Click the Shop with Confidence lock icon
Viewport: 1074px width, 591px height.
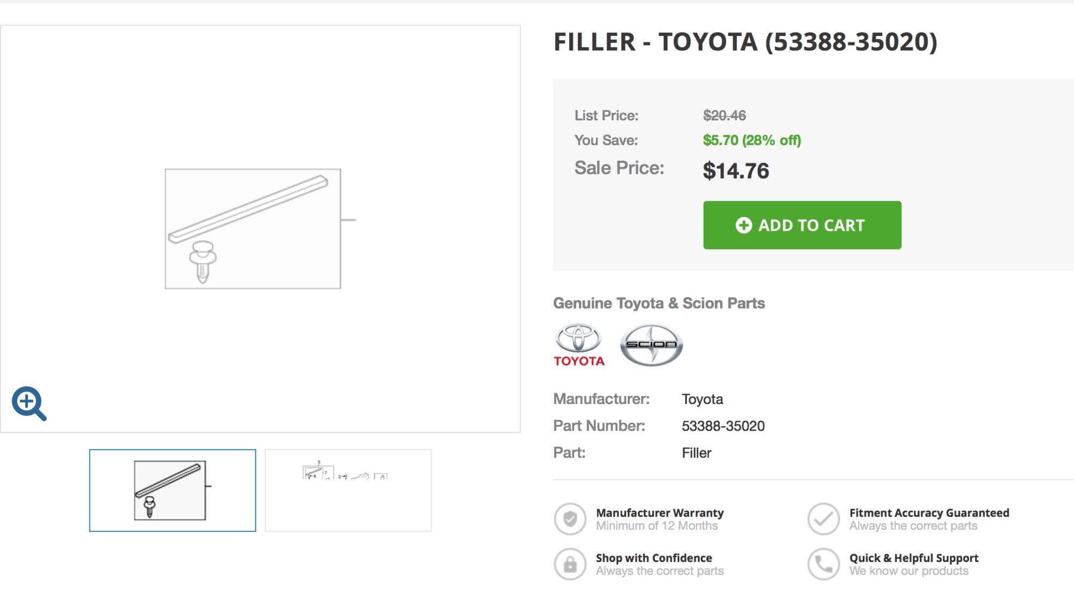(x=570, y=564)
